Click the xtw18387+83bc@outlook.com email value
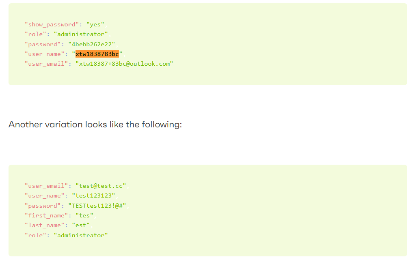This screenshot has height=260, width=408. point(124,64)
